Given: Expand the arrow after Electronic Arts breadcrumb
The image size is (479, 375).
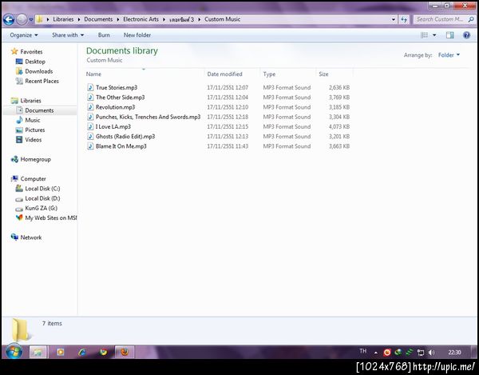Looking at the screenshot, I should click(x=164, y=19).
